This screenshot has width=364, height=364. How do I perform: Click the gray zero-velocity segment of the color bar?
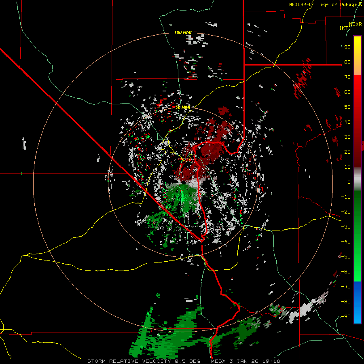pyautogui.click(x=357, y=179)
